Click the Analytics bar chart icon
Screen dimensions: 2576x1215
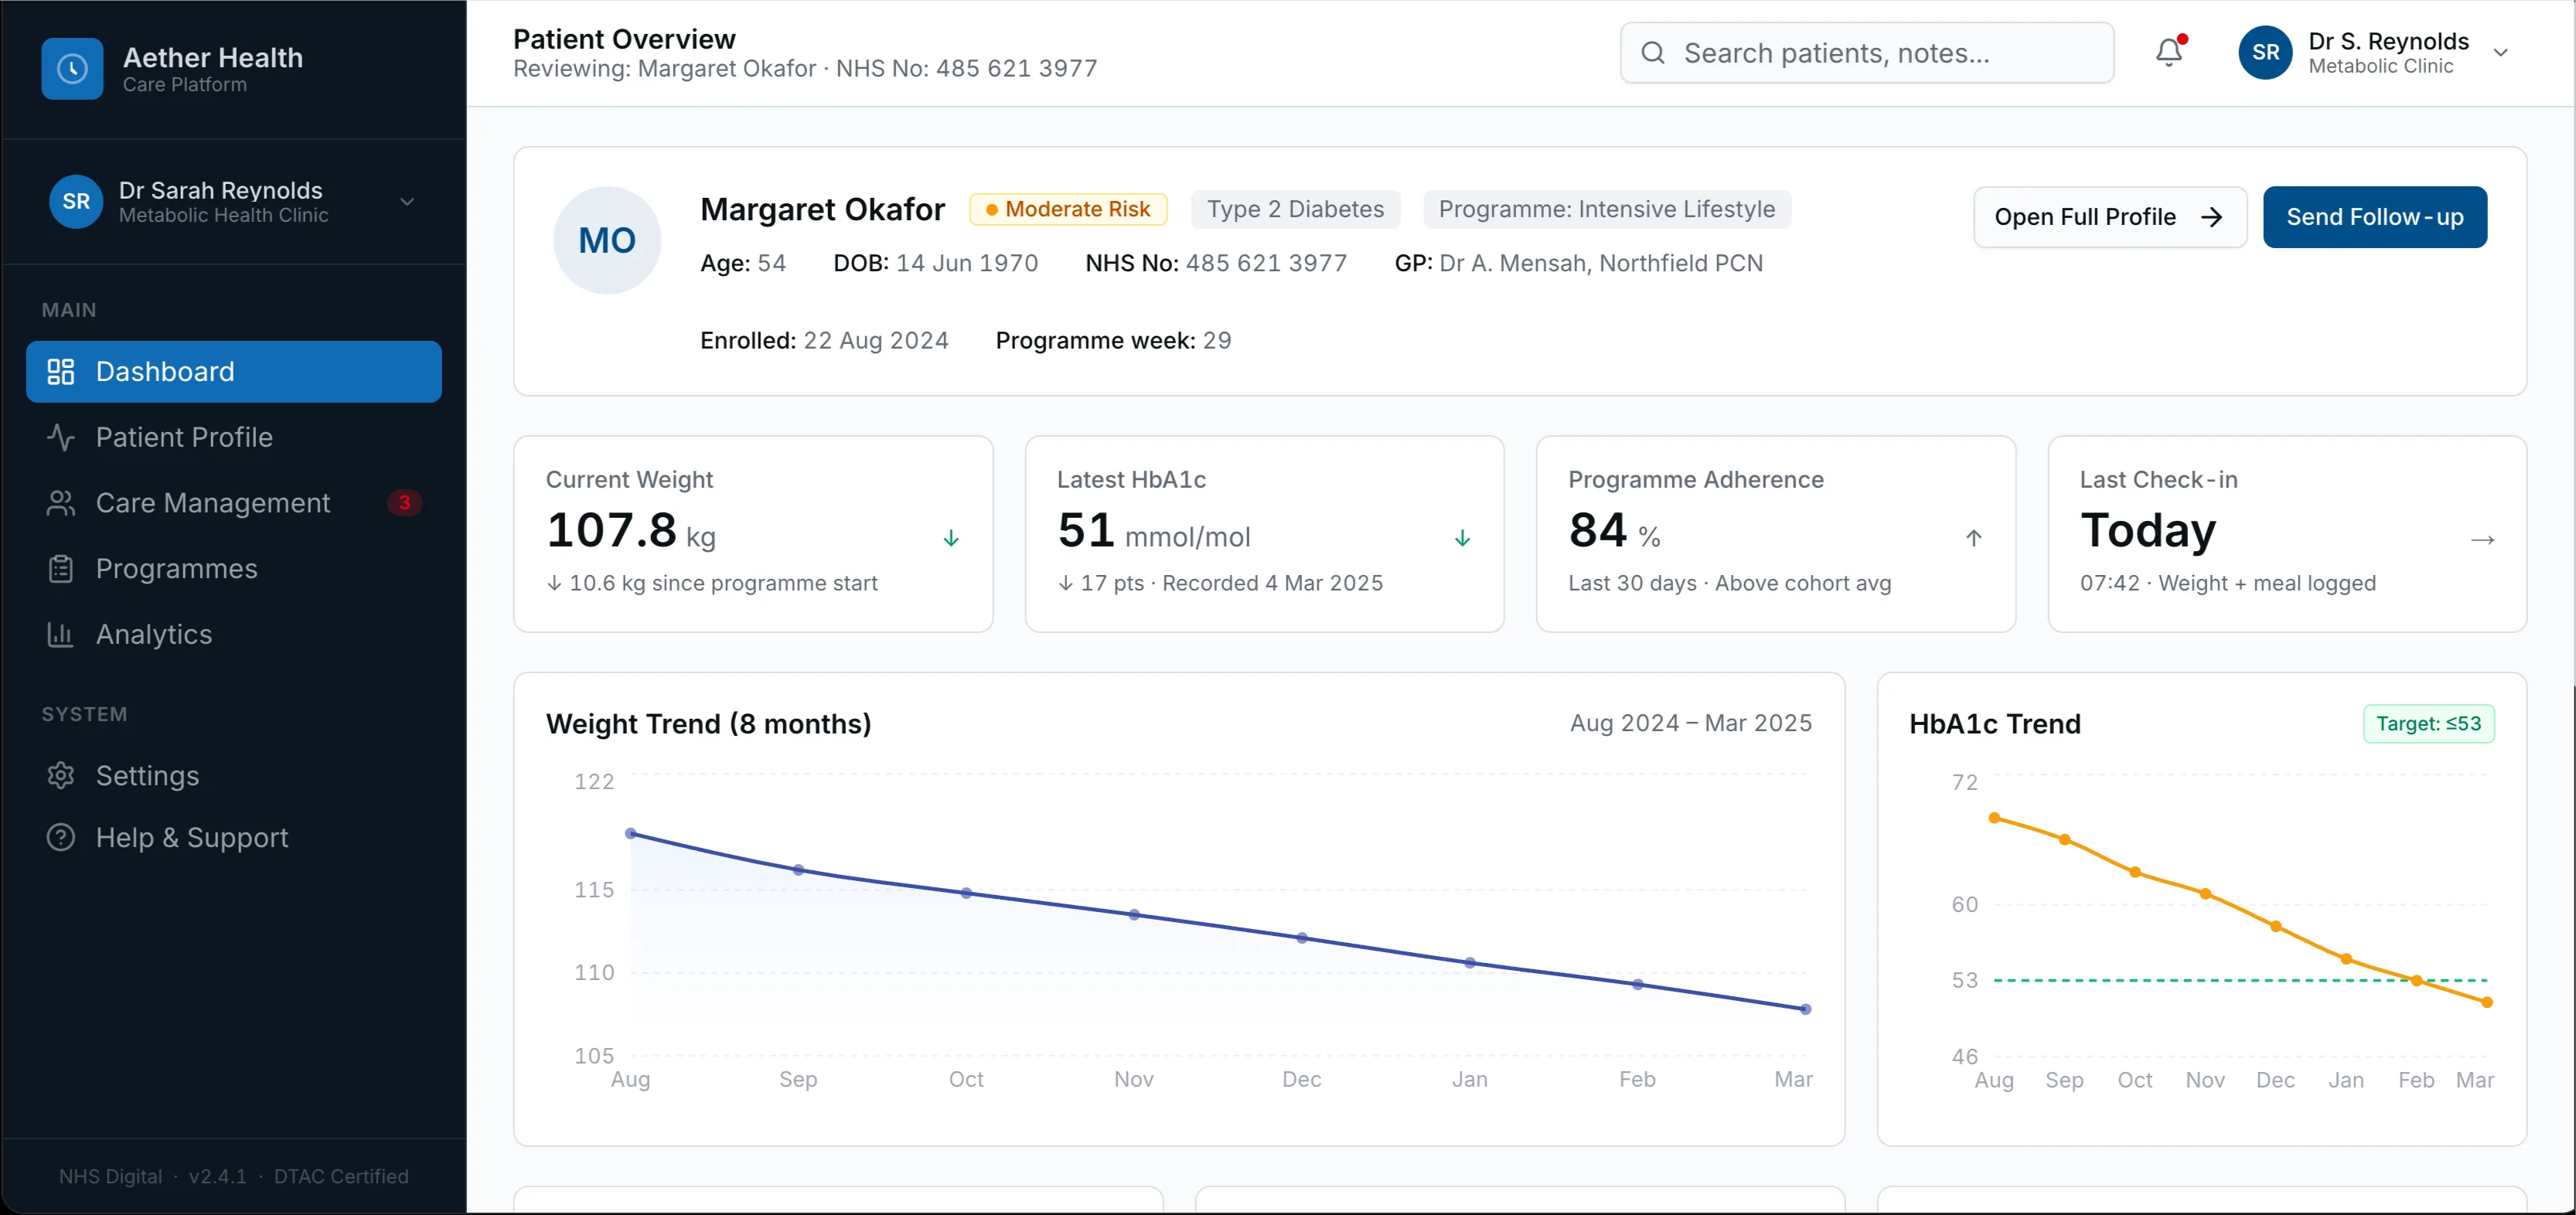(61, 634)
